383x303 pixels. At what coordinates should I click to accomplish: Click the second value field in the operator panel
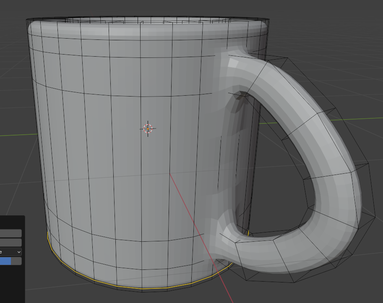[10, 243]
